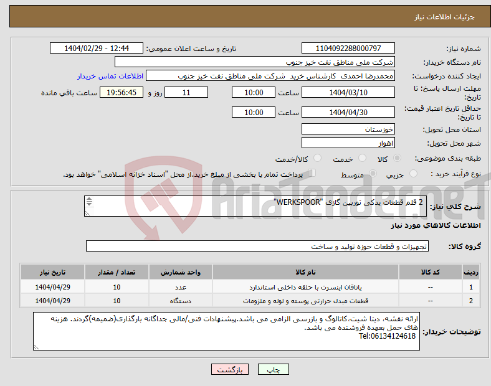Click the response deadline date 1404/03/10
This screenshot has height=386, width=491.
348,93
